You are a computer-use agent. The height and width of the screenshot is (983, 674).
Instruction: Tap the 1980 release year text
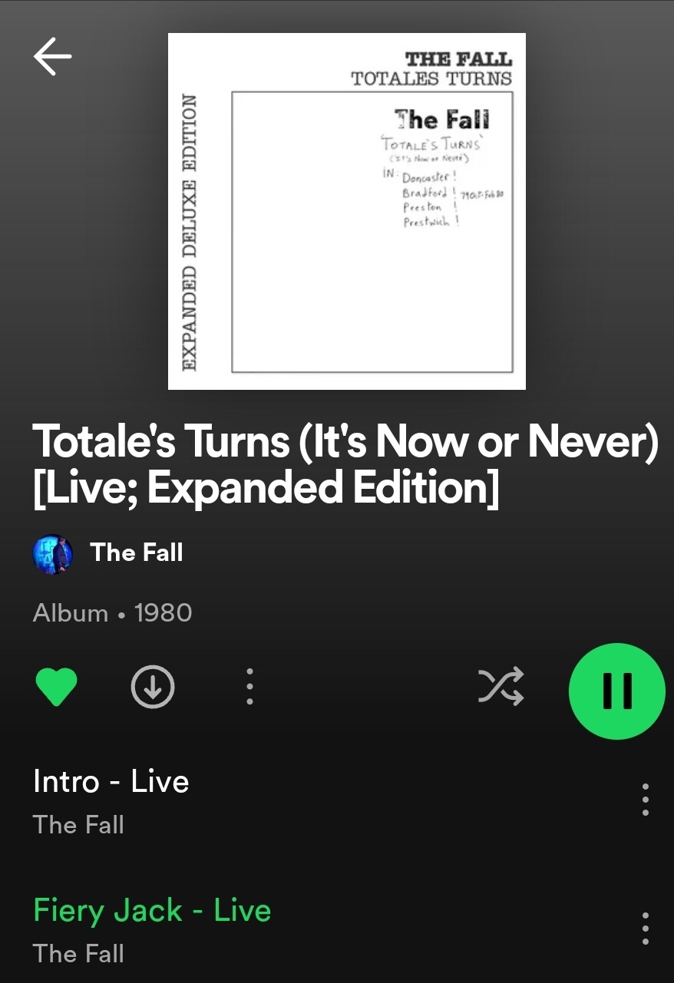[163, 613]
